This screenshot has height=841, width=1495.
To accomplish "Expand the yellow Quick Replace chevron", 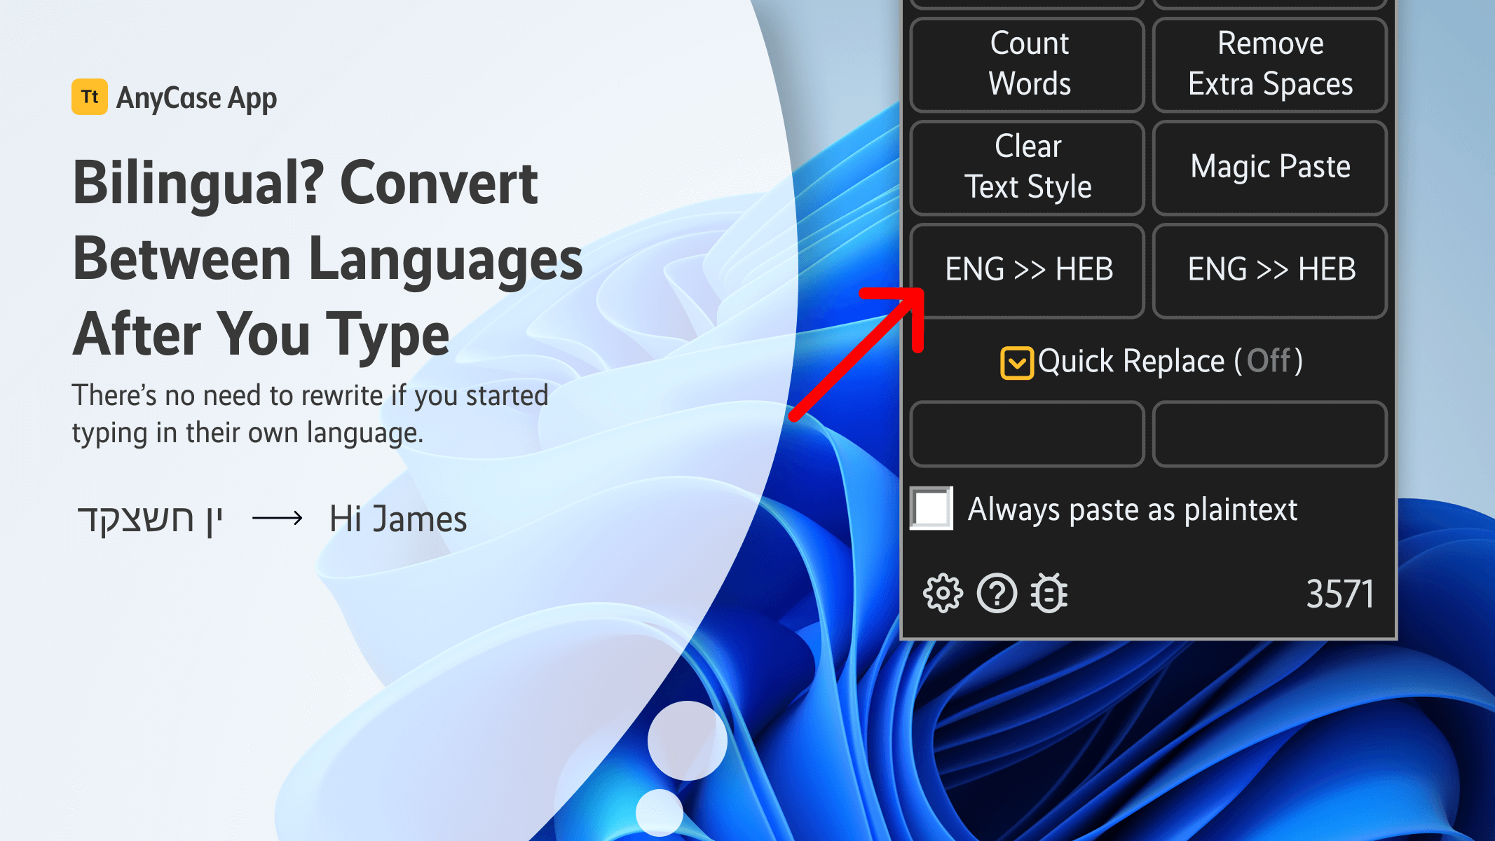I will [x=1016, y=362].
